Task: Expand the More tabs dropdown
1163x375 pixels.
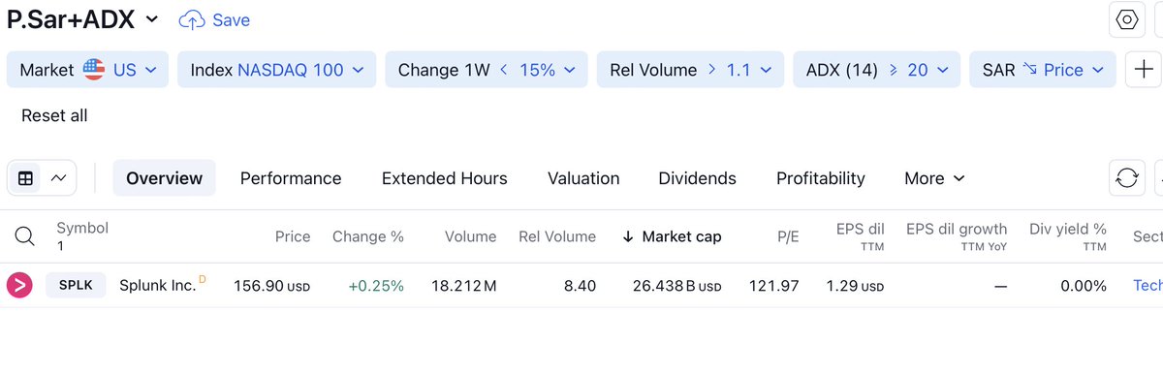Action: click(934, 178)
